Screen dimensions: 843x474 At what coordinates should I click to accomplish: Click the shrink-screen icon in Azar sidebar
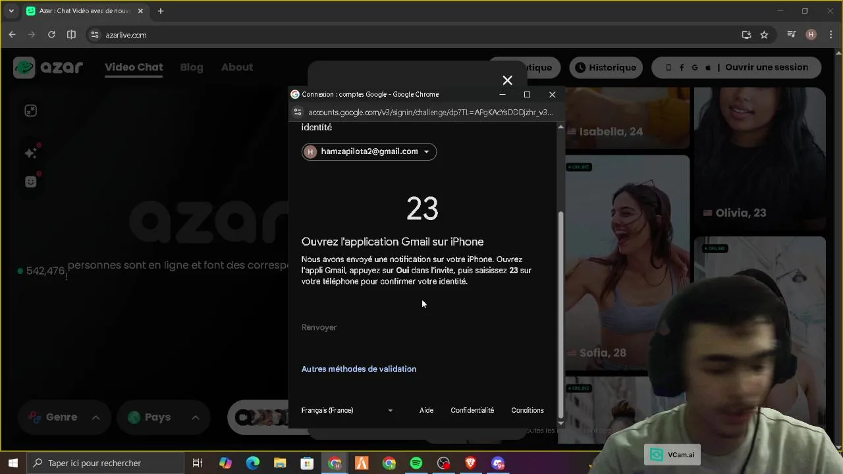[30, 111]
